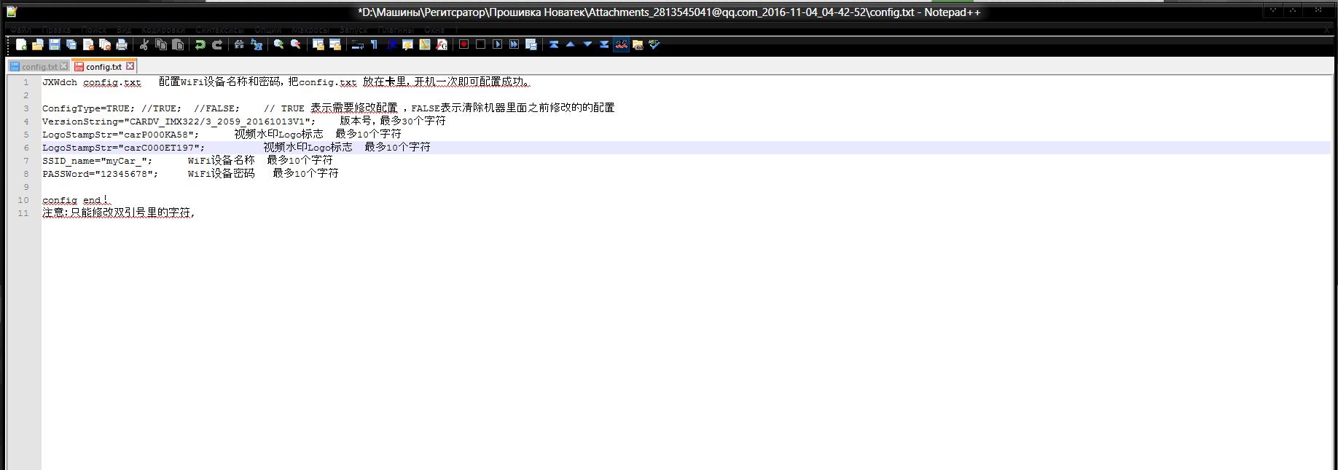Click the Save file floppy icon
1338x470 pixels.
(55, 44)
